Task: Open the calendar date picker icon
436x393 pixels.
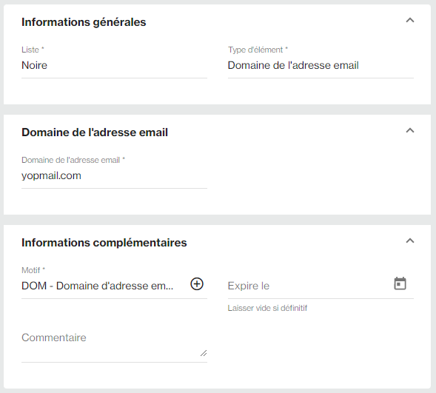Action: [400, 283]
